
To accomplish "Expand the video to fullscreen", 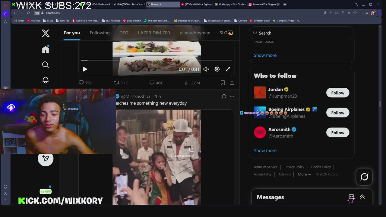I will 228,69.
